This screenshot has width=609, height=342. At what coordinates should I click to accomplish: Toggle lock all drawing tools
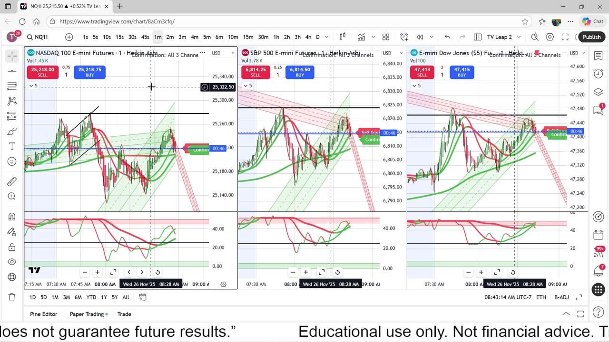point(12,247)
